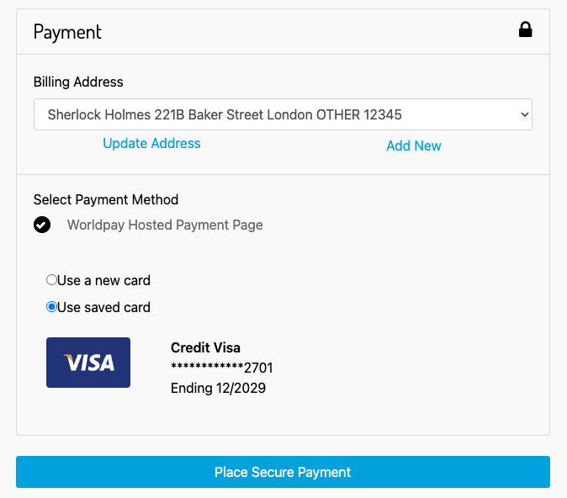Click the selected Sherlock Holmes address text

(x=225, y=114)
